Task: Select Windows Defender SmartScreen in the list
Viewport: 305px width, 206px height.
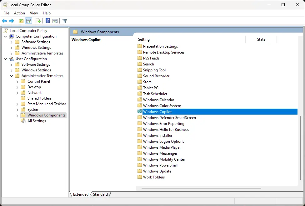Action: click(x=169, y=117)
